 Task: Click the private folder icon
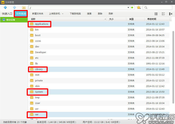[32, 81]
